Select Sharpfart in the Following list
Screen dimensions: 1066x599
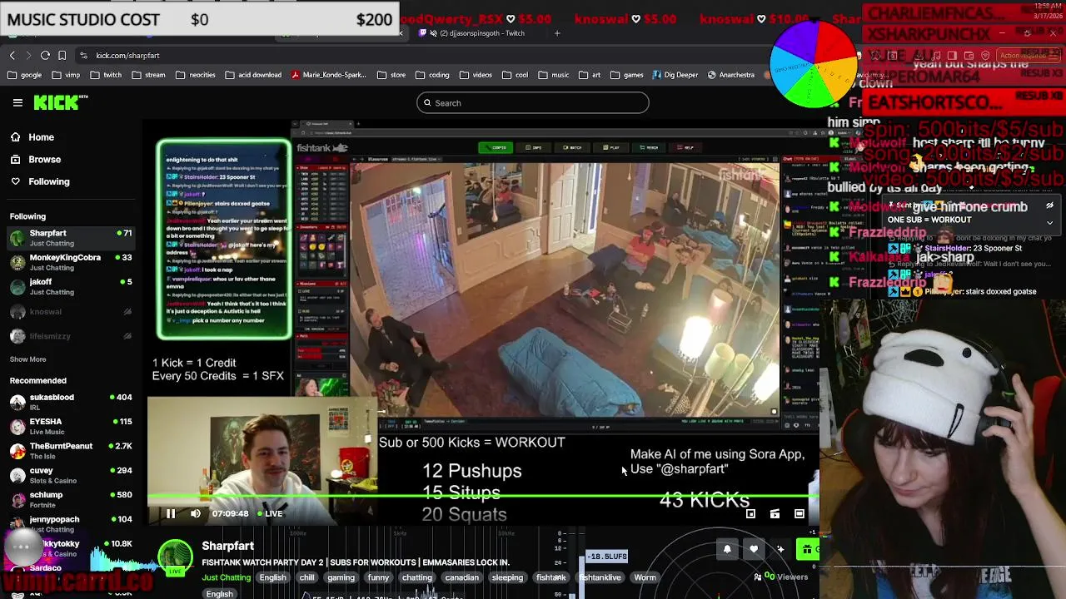(71, 238)
